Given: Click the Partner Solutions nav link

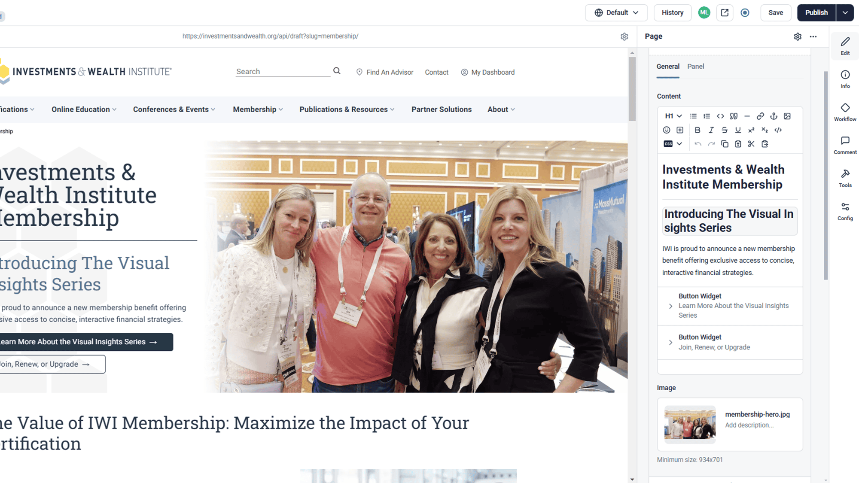Looking at the screenshot, I should (x=442, y=109).
